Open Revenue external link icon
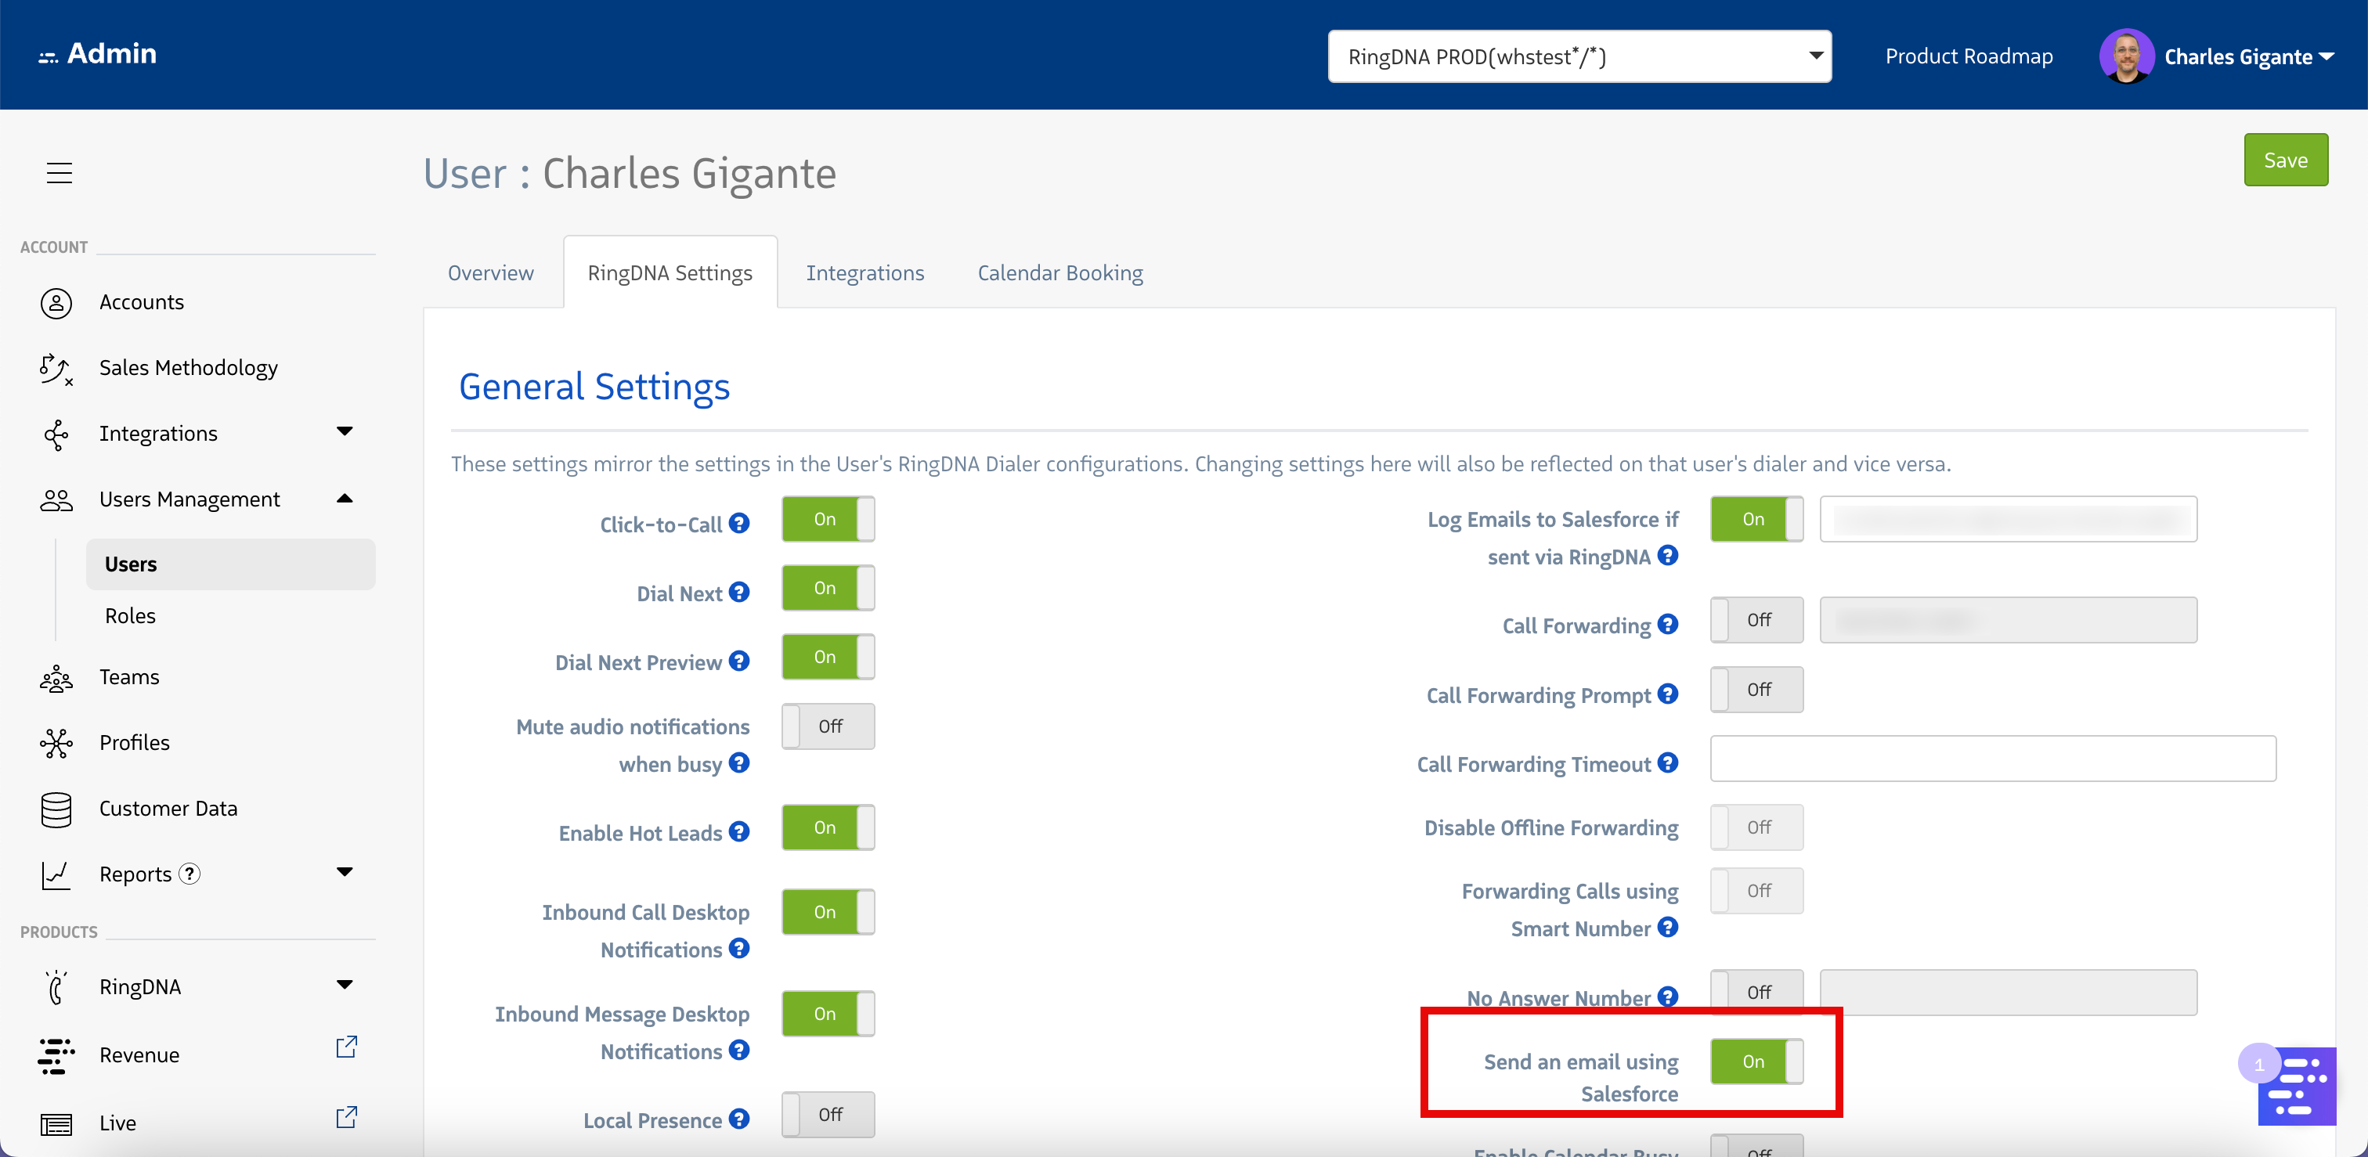The height and width of the screenshot is (1157, 2368). pos(345,1047)
